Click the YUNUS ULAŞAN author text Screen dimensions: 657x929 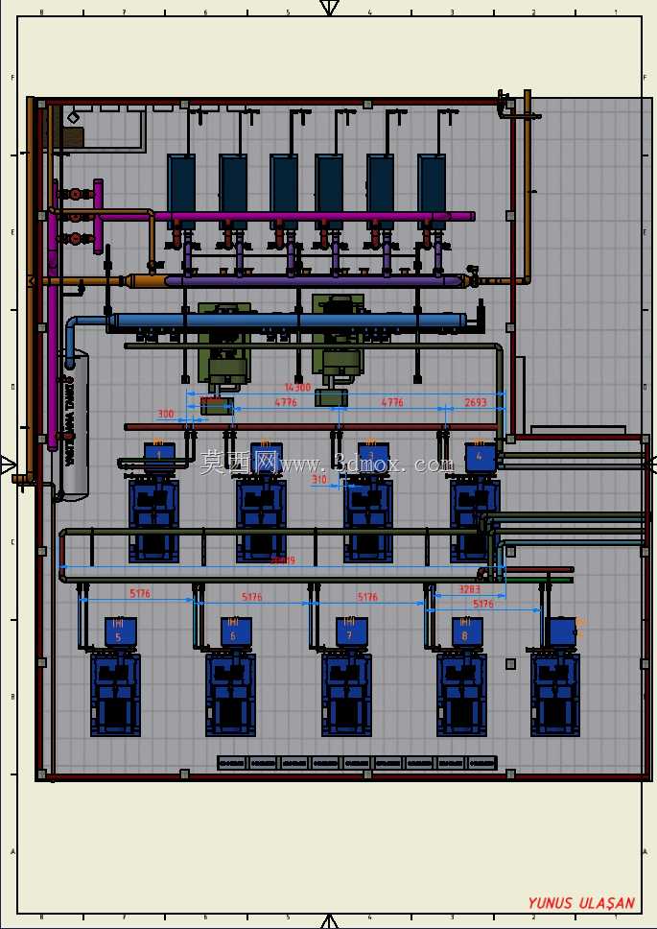[x=581, y=903]
